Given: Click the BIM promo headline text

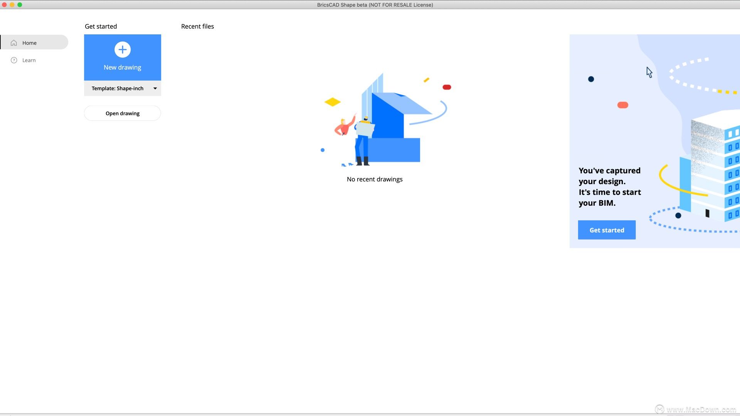Looking at the screenshot, I should (x=610, y=187).
